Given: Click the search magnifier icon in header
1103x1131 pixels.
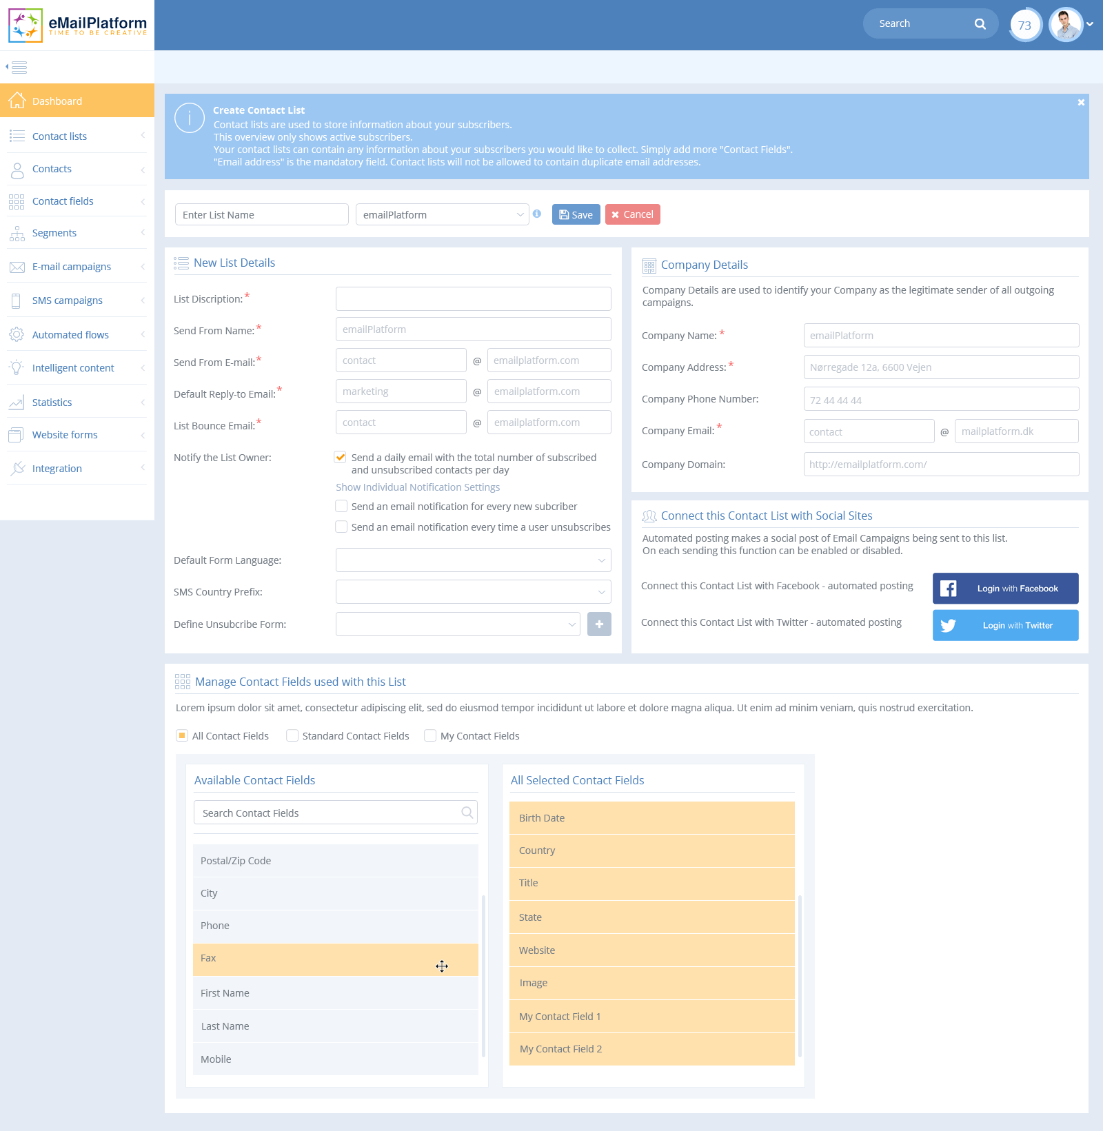Looking at the screenshot, I should point(980,23).
